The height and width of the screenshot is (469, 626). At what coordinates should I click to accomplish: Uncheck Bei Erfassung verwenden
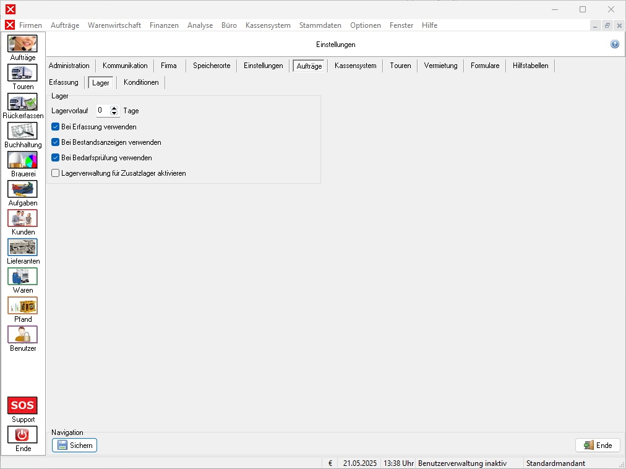(x=55, y=127)
